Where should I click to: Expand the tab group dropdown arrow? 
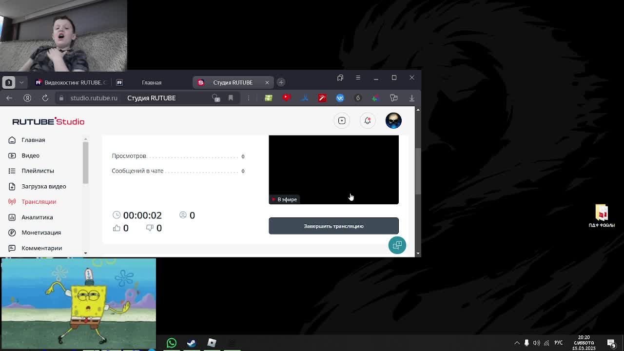coord(21,82)
